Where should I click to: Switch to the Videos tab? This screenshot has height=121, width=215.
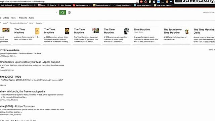6,18
